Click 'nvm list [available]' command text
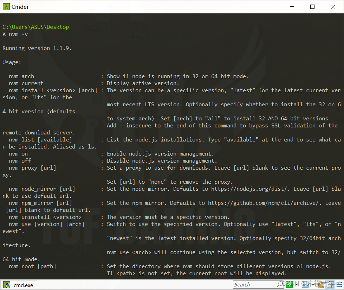This screenshot has width=344, height=290. point(40,139)
